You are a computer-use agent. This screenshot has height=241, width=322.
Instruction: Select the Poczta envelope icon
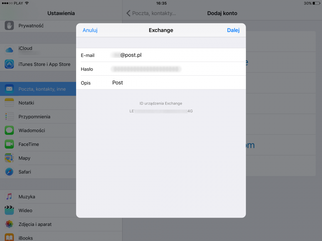tap(9, 89)
